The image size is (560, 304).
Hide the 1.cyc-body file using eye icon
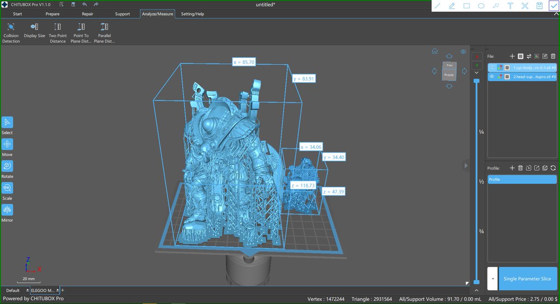coord(492,68)
